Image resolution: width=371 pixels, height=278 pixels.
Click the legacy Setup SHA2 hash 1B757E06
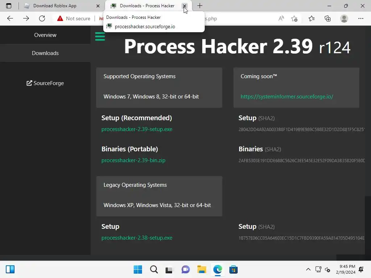click(301, 238)
